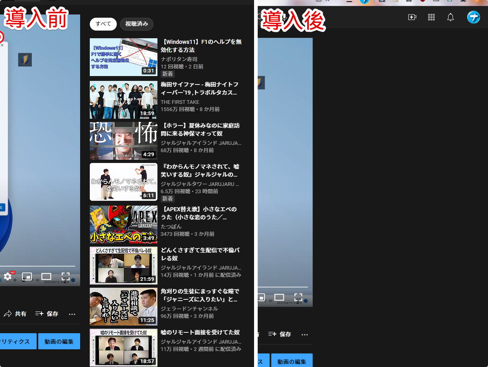Open the APEX 小さなエペのうた thumbnail
Image resolution: width=488 pixels, height=367 pixels.
[124, 225]
